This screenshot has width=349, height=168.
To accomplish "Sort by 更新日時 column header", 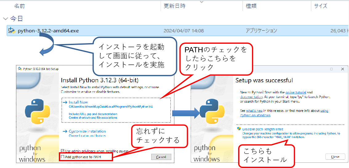I will [174, 6].
